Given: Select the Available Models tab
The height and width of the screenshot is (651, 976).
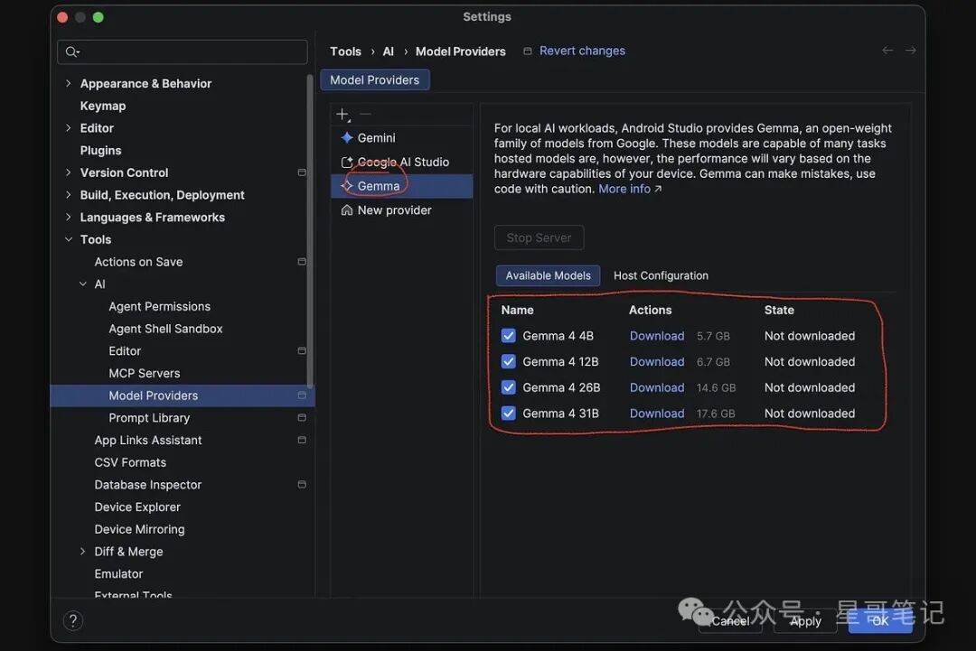Looking at the screenshot, I should tap(548, 275).
